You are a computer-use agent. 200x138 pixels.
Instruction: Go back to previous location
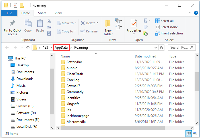7,48
